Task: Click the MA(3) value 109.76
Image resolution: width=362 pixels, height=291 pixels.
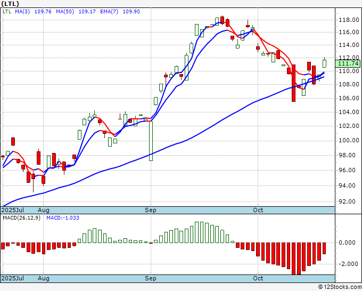Action: pyautogui.click(x=43, y=12)
